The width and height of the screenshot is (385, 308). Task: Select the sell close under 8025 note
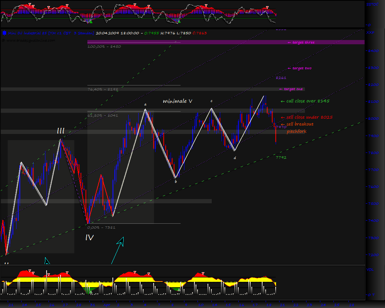[307, 117]
